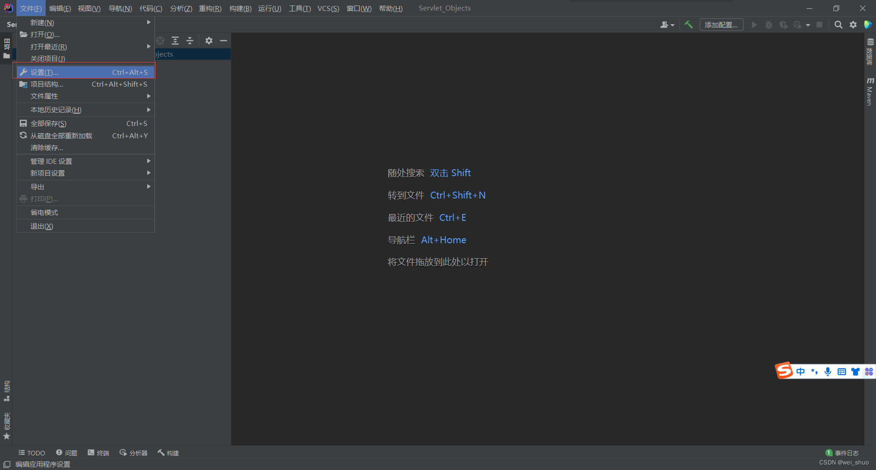
Task: Click the IntelliJ IDEA logo icon
Action: pyautogui.click(x=8, y=8)
